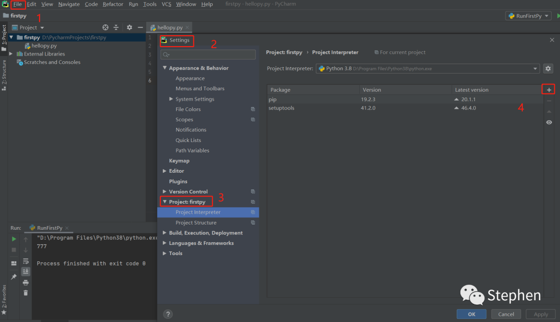Open the VCS menu
The image size is (560, 322).
pyautogui.click(x=166, y=4)
